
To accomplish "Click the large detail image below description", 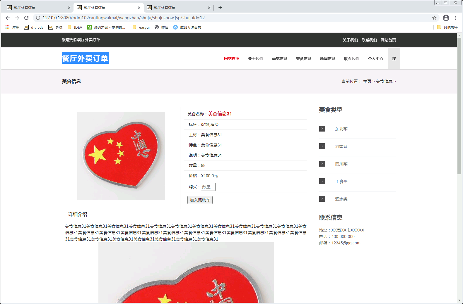I will 186,273.
